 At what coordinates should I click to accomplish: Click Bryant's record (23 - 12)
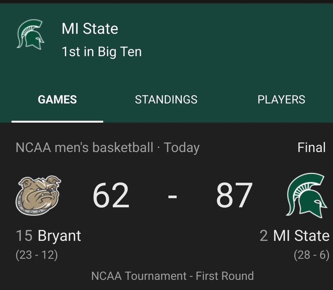[x=37, y=255]
